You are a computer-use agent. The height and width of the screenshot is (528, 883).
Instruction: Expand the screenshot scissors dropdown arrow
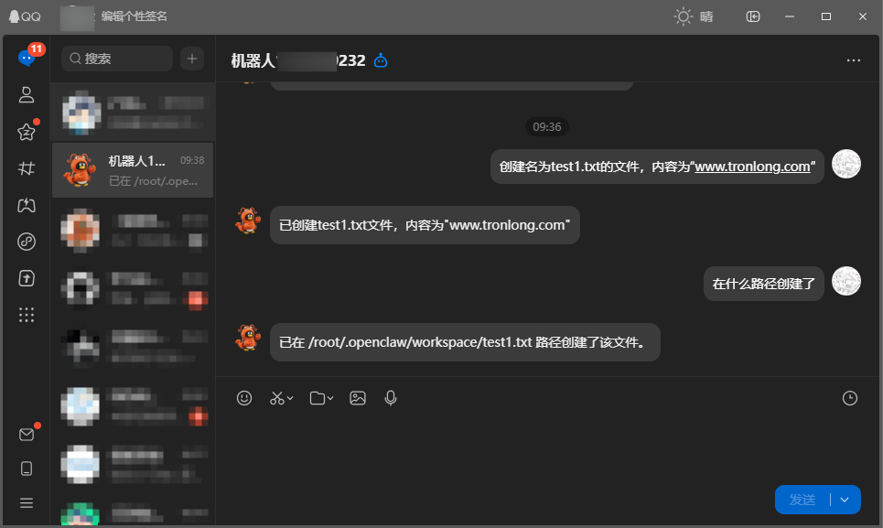click(x=290, y=398)
